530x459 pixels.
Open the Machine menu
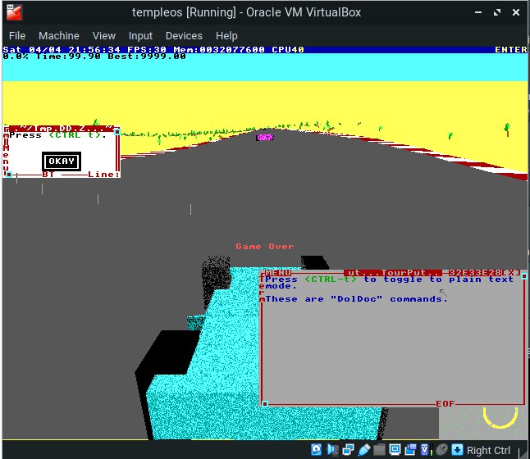point(59,36)
